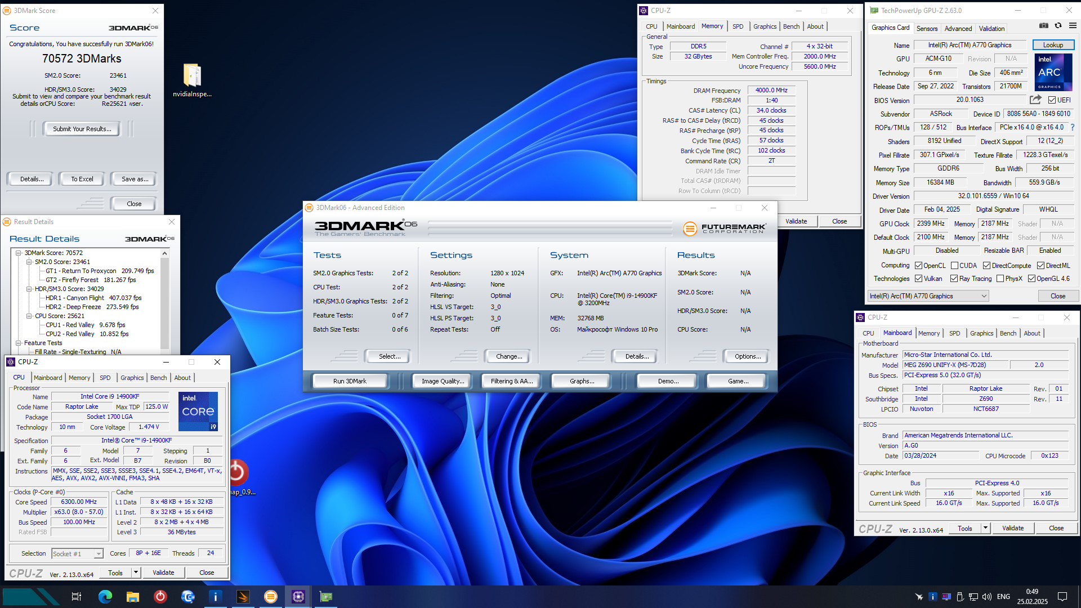This screenshot has height=608, width=1081.
Task: Switch to Advanced tab in GPU-Z
Action: (x=958, y=29)
